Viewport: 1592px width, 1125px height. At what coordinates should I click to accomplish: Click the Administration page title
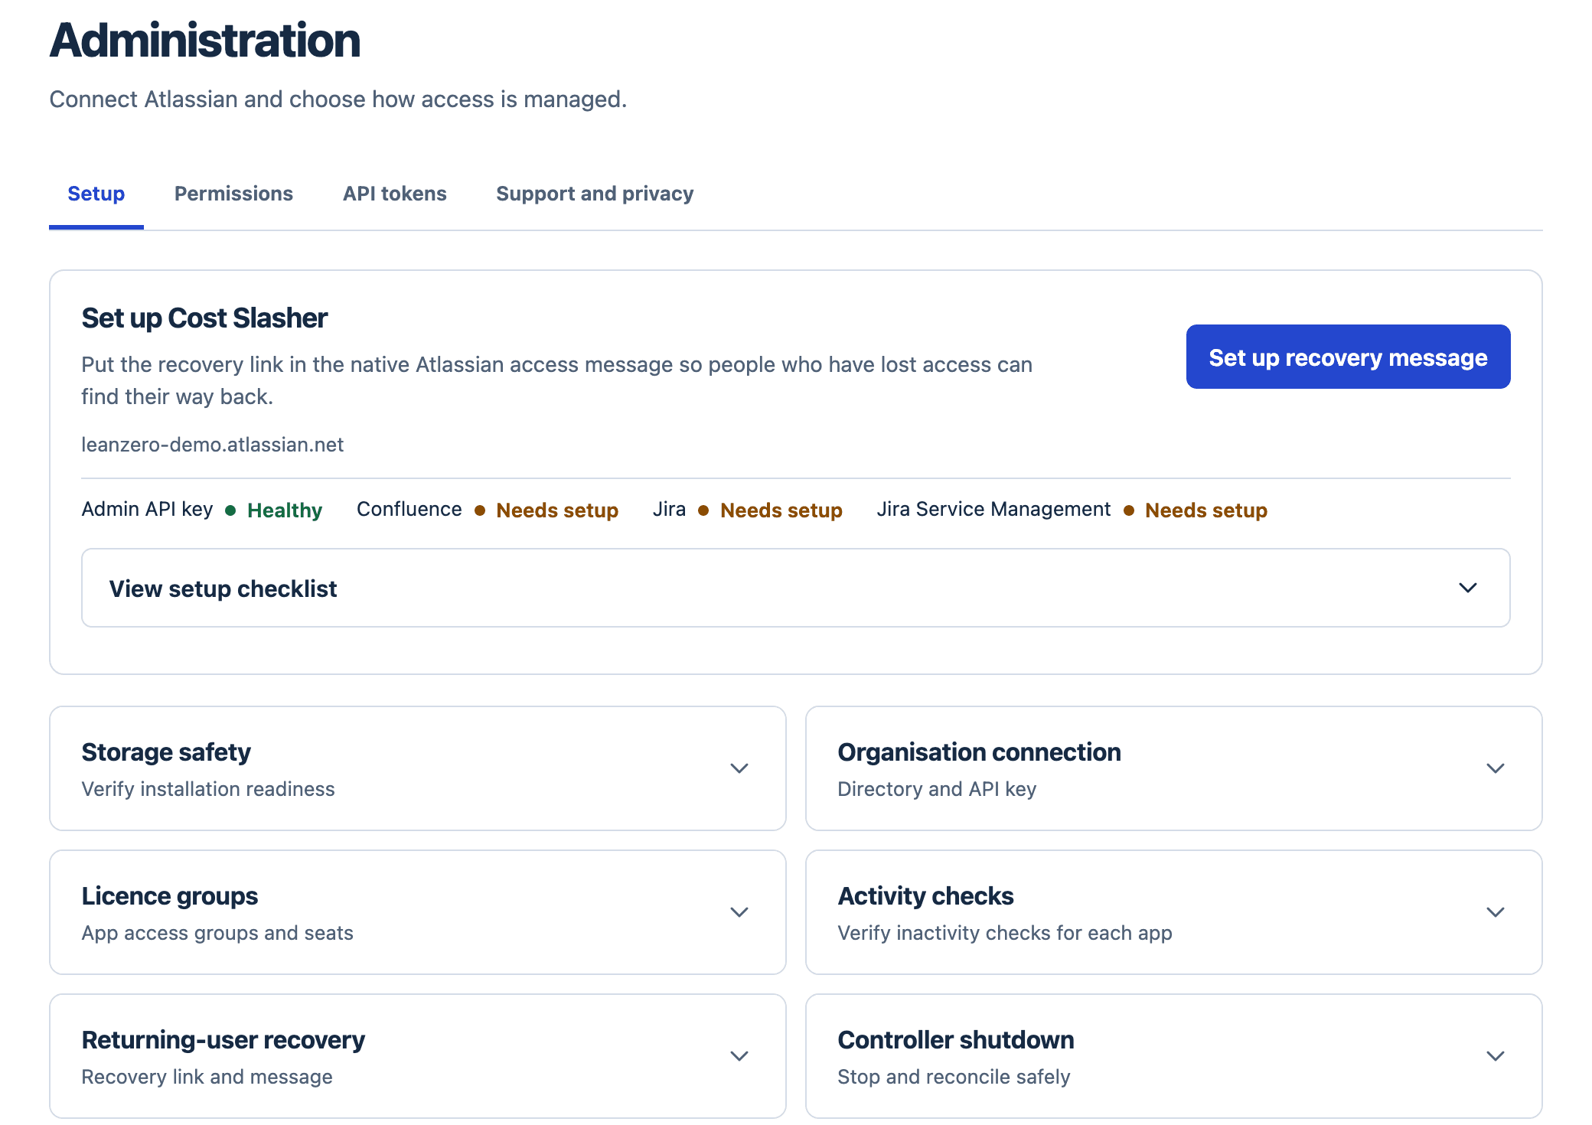tap(205, 40)
